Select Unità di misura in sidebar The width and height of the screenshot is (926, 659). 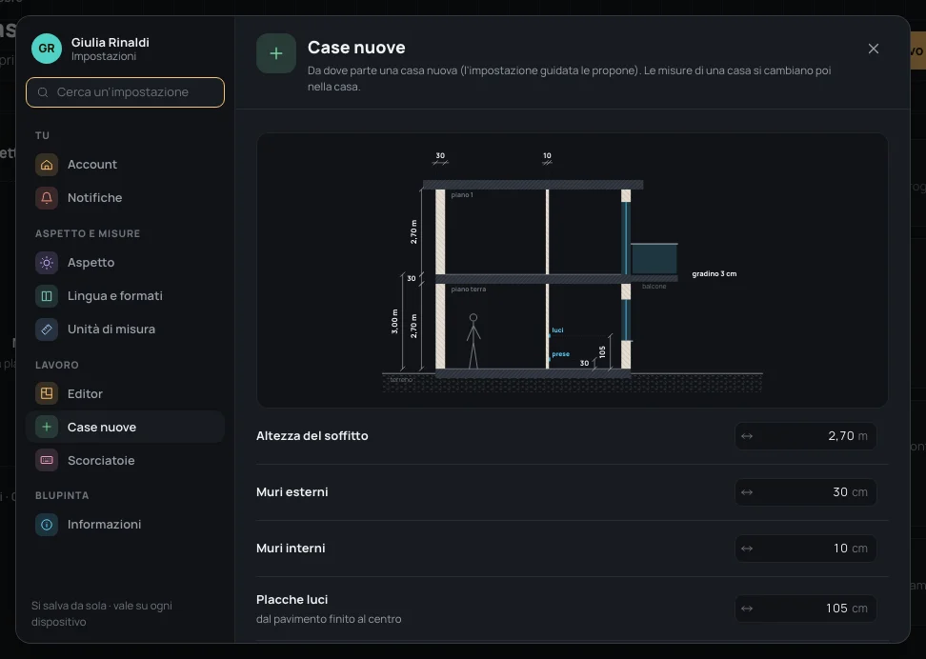[125, 329]
